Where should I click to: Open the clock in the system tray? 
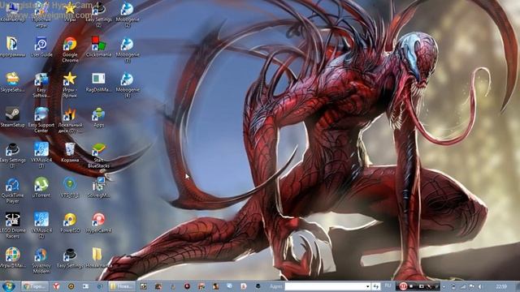[501, 286]
